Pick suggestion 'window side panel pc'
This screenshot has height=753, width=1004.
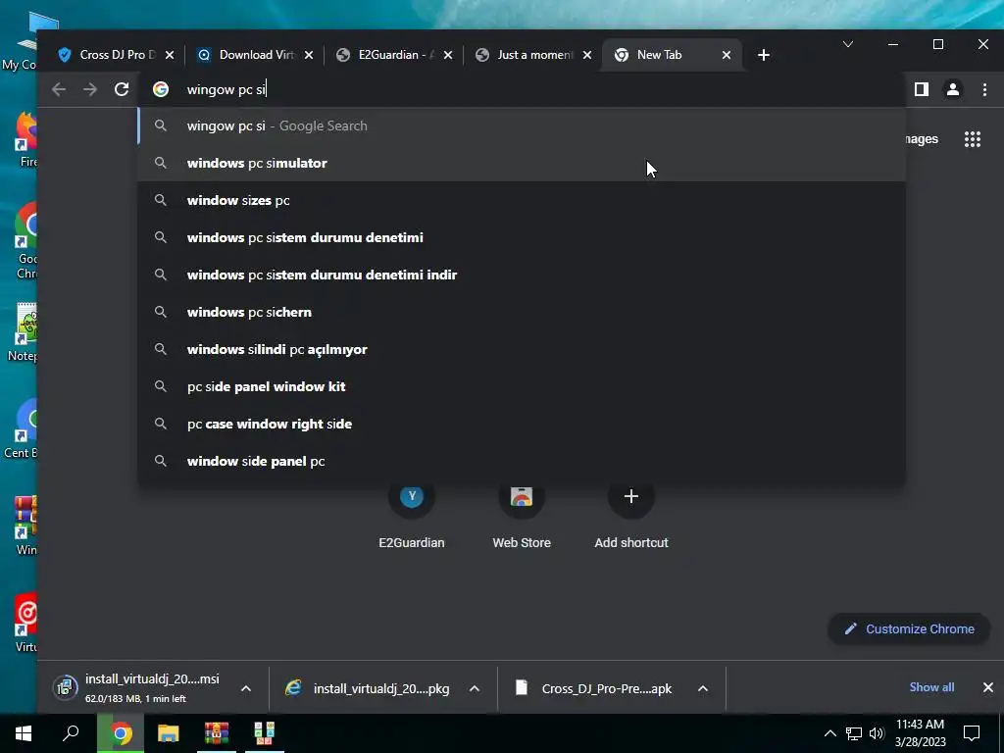click(522, 461)
